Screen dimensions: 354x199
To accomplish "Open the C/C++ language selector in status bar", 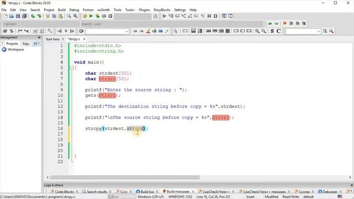I will coord(121,197).
